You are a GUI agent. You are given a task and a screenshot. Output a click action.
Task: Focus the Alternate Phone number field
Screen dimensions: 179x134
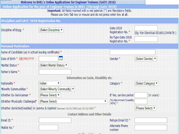pyautogui.click(x=151, y=128)
